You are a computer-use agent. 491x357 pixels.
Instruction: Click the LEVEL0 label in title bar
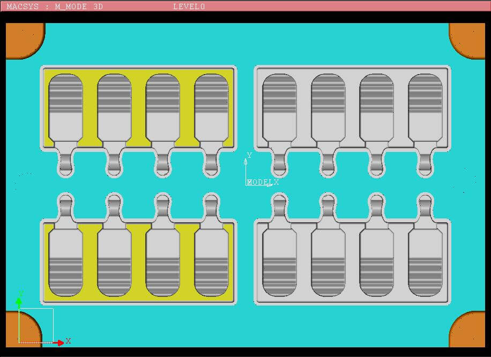189,6
